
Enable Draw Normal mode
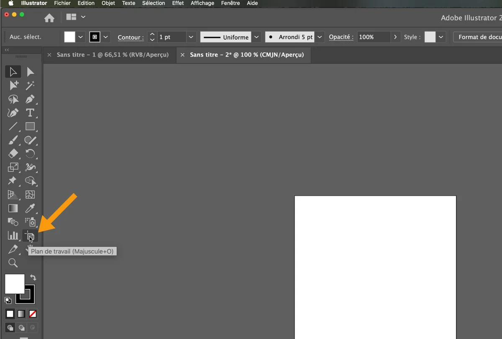tap(10, 328)
